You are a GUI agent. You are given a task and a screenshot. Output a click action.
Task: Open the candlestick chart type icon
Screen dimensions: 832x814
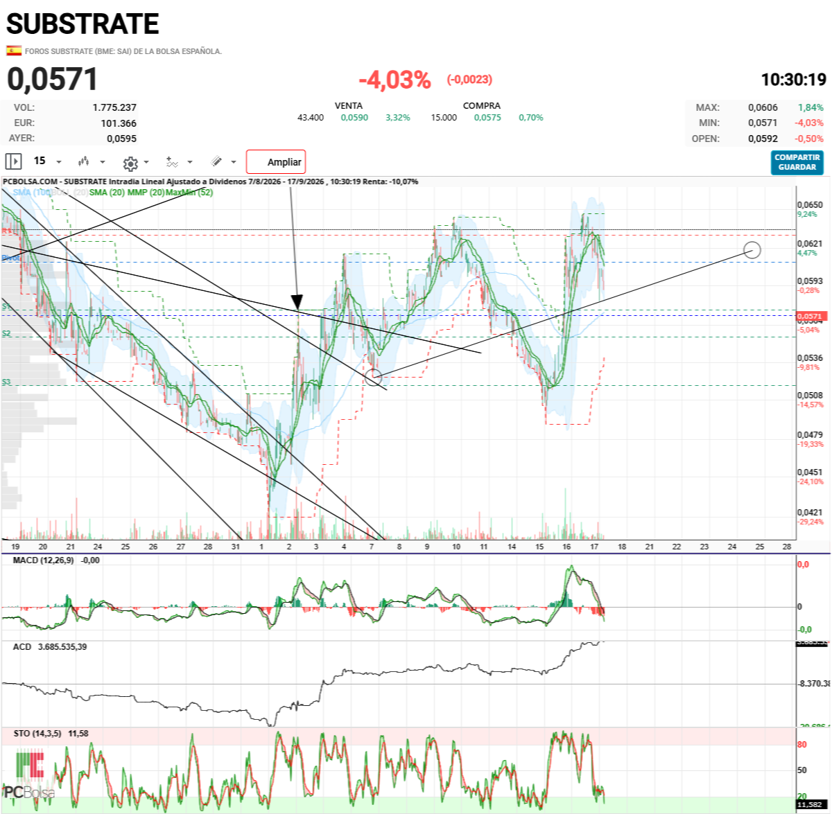pos(84,161)
